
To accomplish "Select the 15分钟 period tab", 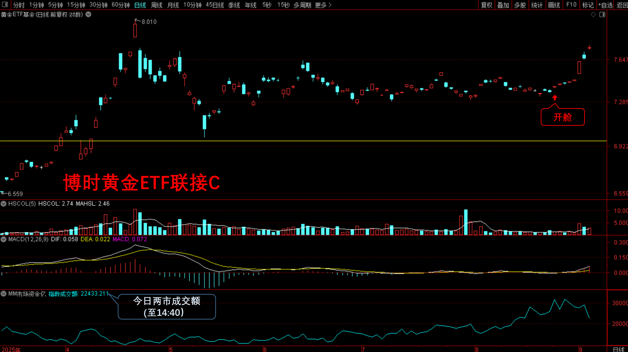I will 76,5.
